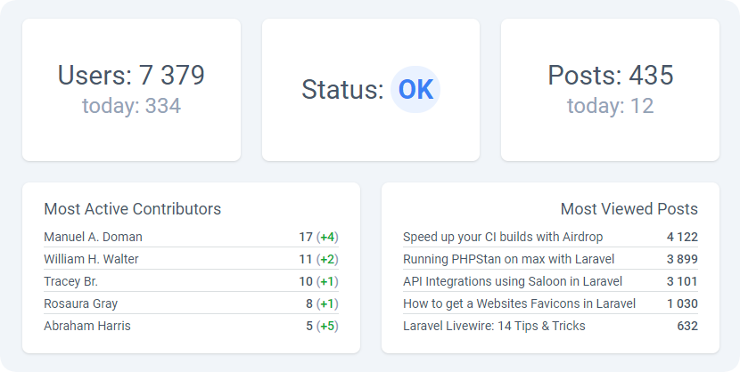This screenshot has height=372, width=740.
Task: Click the posts today: 12 subtext
Action: (610, 107)
